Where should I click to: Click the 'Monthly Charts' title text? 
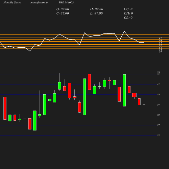[12, 2]
